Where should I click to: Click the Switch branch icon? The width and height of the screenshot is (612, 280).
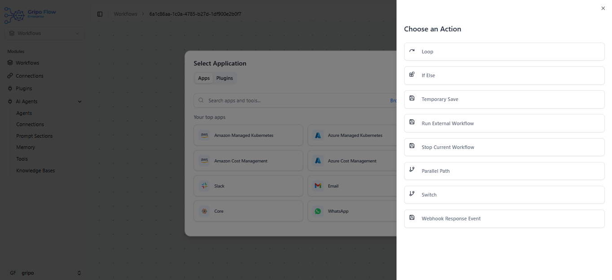pos(412,193)
